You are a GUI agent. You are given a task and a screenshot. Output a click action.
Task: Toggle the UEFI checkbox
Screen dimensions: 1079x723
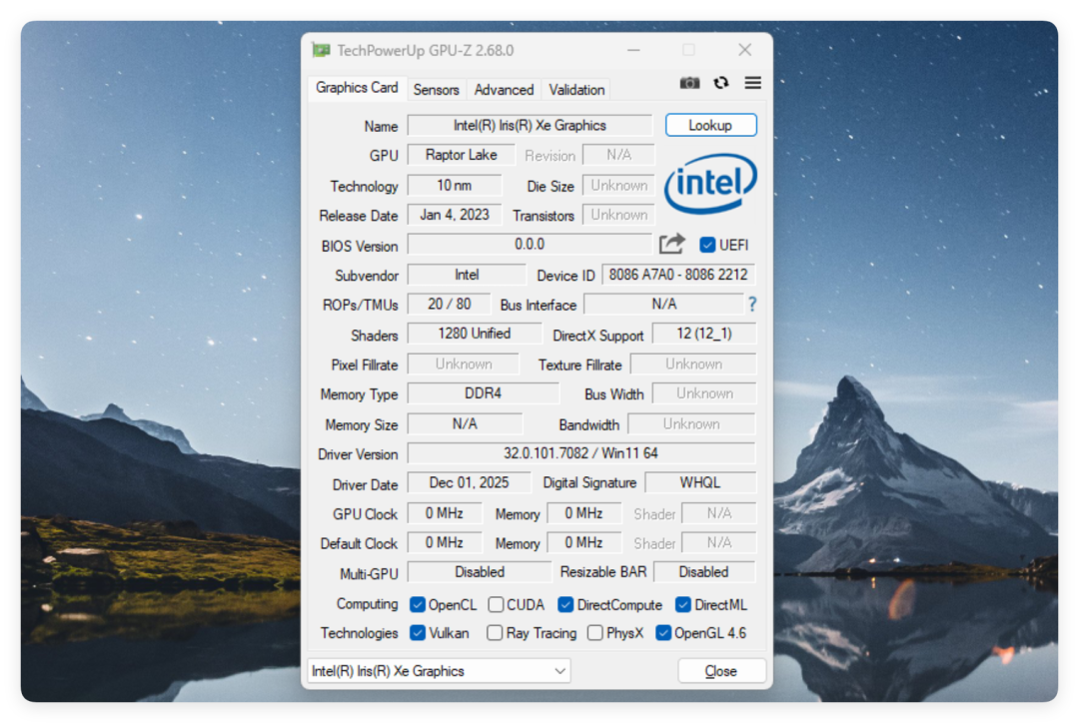point(707,245)
